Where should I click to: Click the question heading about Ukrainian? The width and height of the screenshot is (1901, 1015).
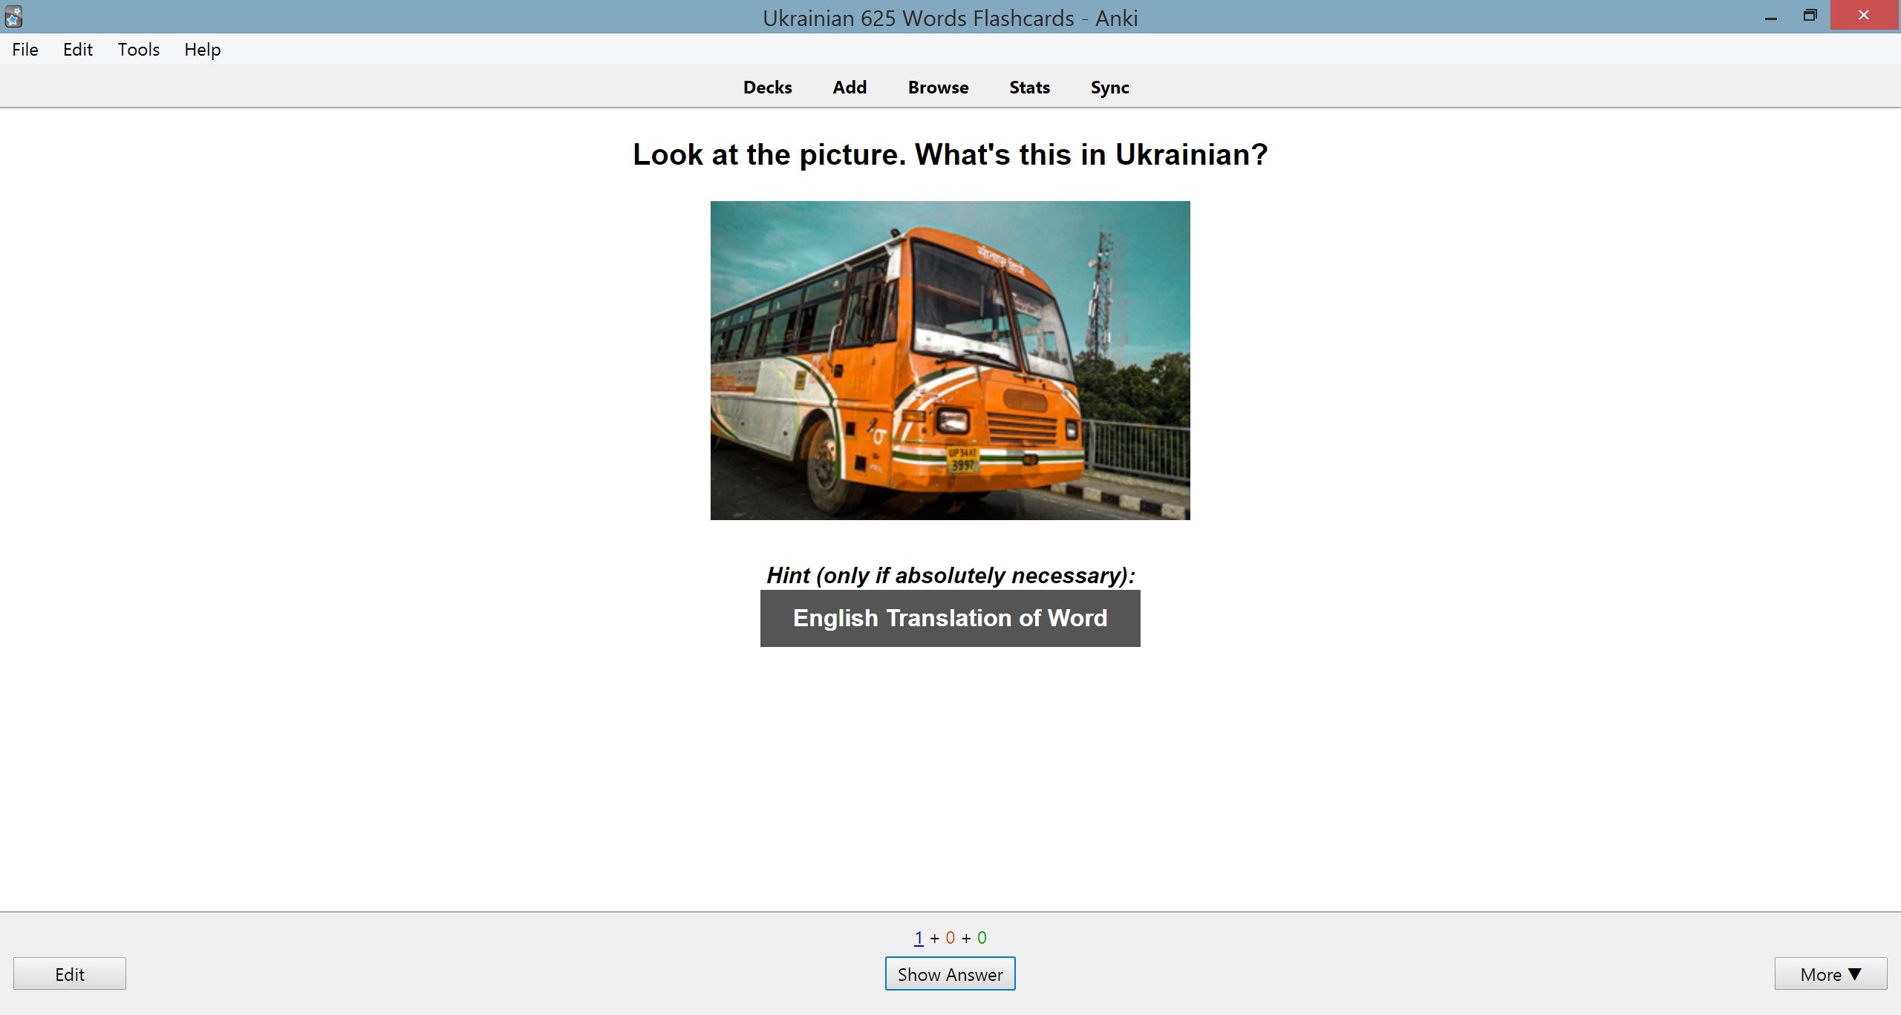coord(950,154)
